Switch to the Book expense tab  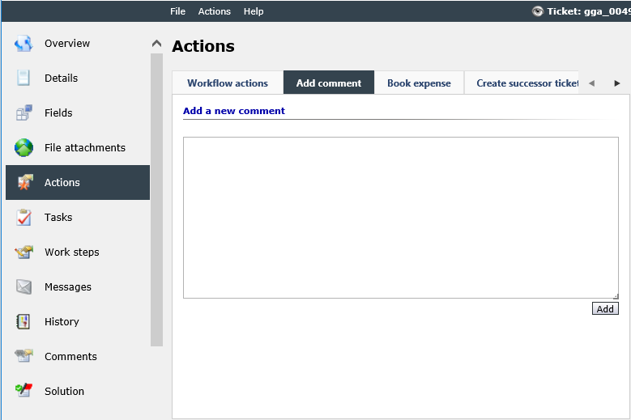(419, 83)
